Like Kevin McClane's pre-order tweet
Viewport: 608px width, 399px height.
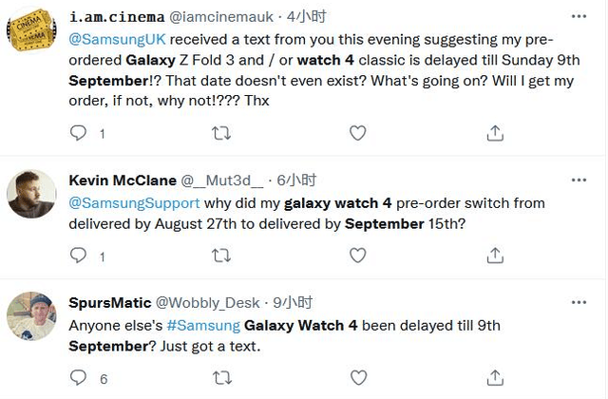tap(357, 256)
